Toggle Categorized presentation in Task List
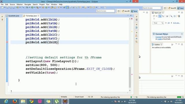 coord(160,16)
